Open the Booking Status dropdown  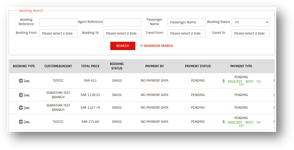coord(250,22)
